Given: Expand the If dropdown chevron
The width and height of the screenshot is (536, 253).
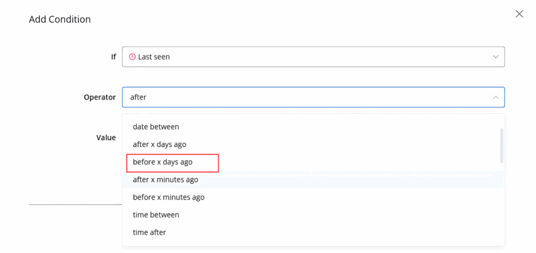Looking at the screenshot, I should point(496,57).
